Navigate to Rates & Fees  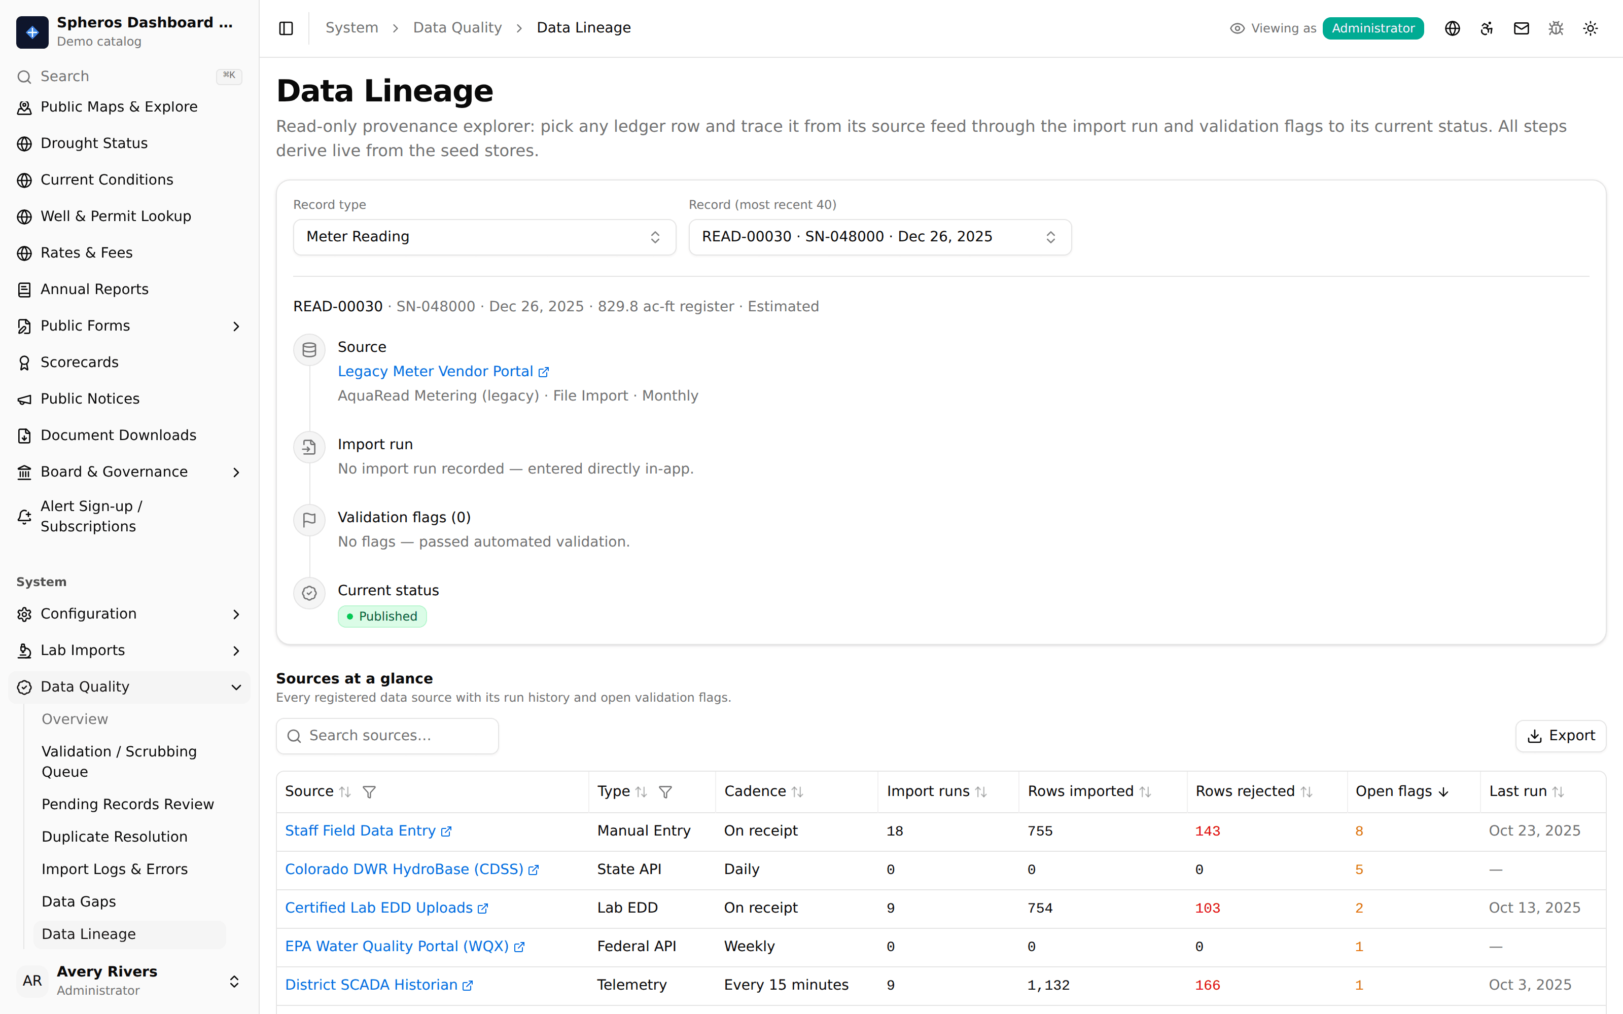click(x=129, y=253)
